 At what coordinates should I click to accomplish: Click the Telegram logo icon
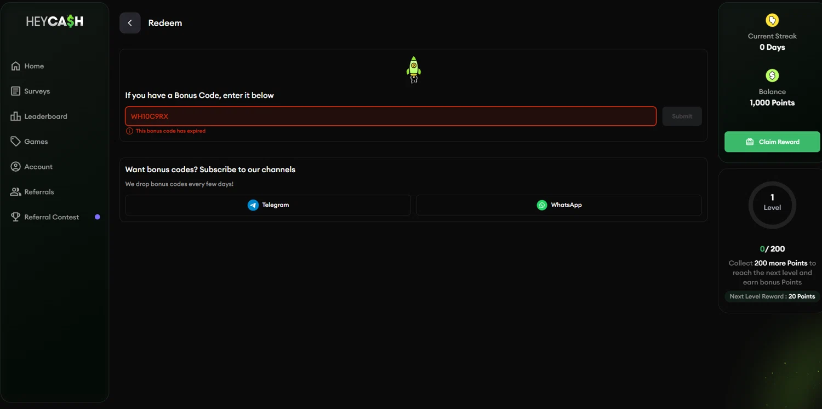point(253,205)
